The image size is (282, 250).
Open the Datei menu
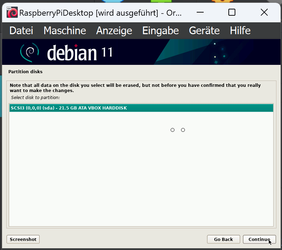pyautogui.click(x=21, y=30)
